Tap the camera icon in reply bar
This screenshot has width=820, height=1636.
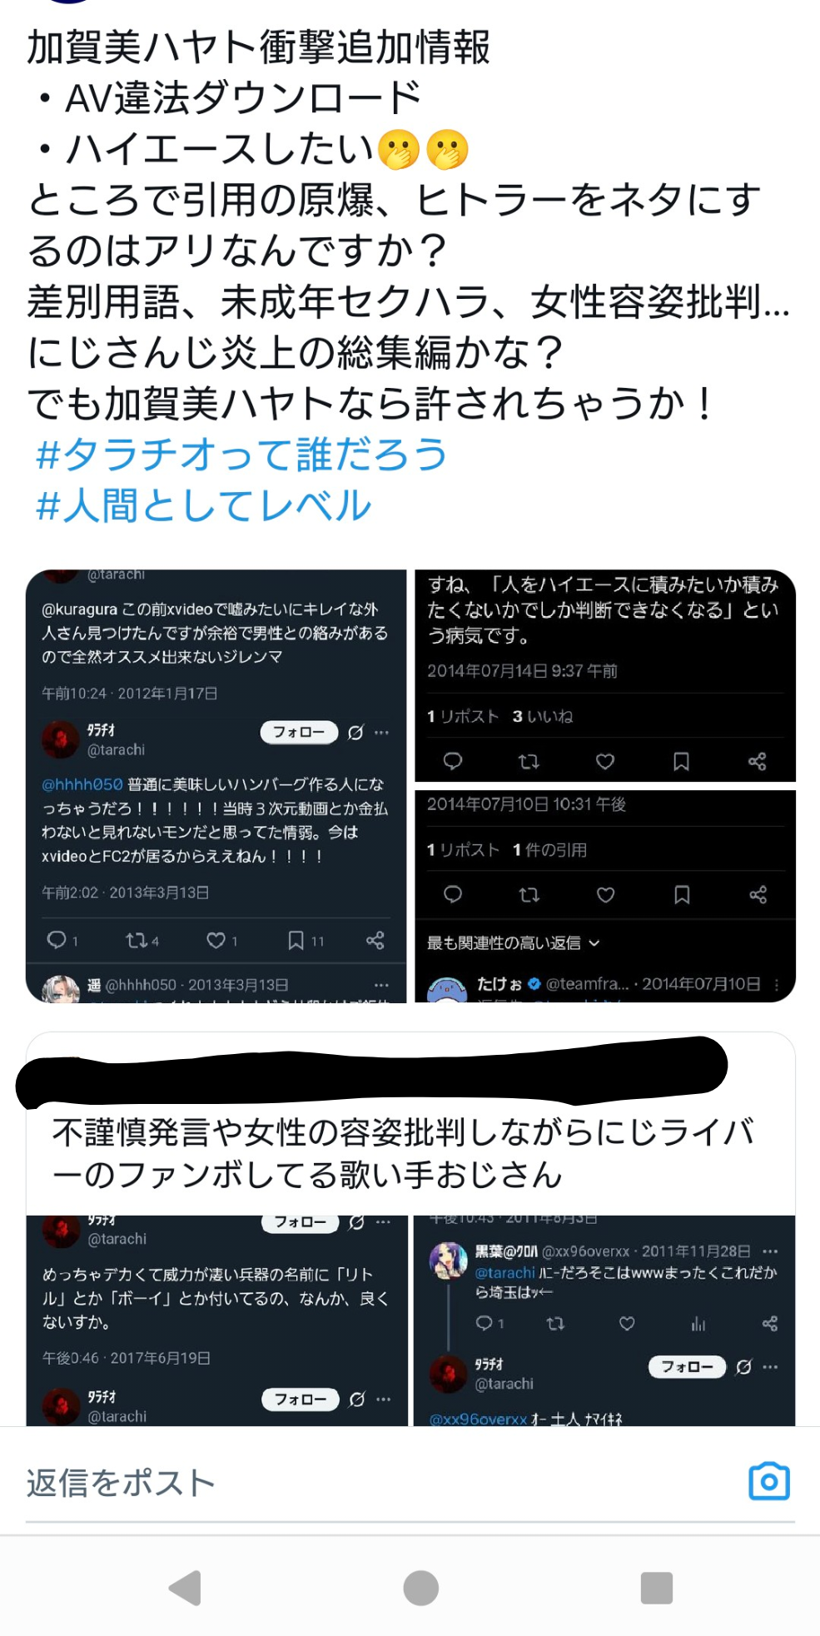(x=768, y=1481)
